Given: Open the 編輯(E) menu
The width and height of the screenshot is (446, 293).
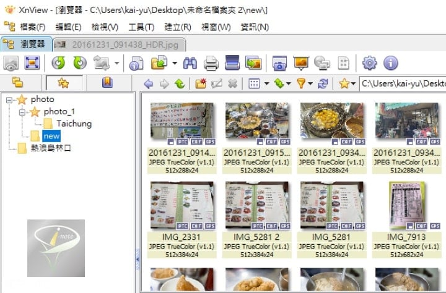Looking at the screenshot, I should click(68, 27).
